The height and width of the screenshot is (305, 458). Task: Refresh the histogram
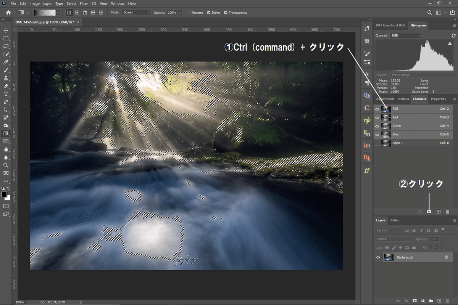453,35
